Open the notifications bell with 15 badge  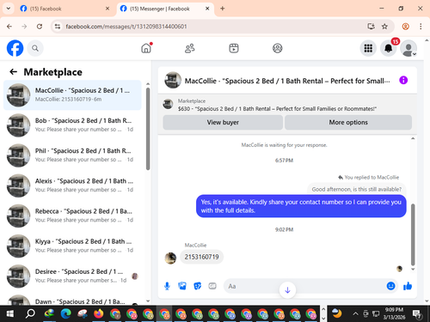[x=389, y=48]
